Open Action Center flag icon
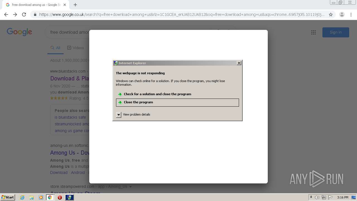Image resolution: width=357 pixels, height=201 pixels. click(x=331, y=197)
